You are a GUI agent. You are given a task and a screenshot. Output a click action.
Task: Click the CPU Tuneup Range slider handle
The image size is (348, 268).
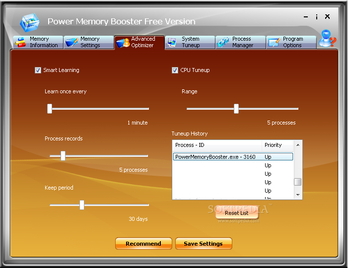click(x=236, y=109)
